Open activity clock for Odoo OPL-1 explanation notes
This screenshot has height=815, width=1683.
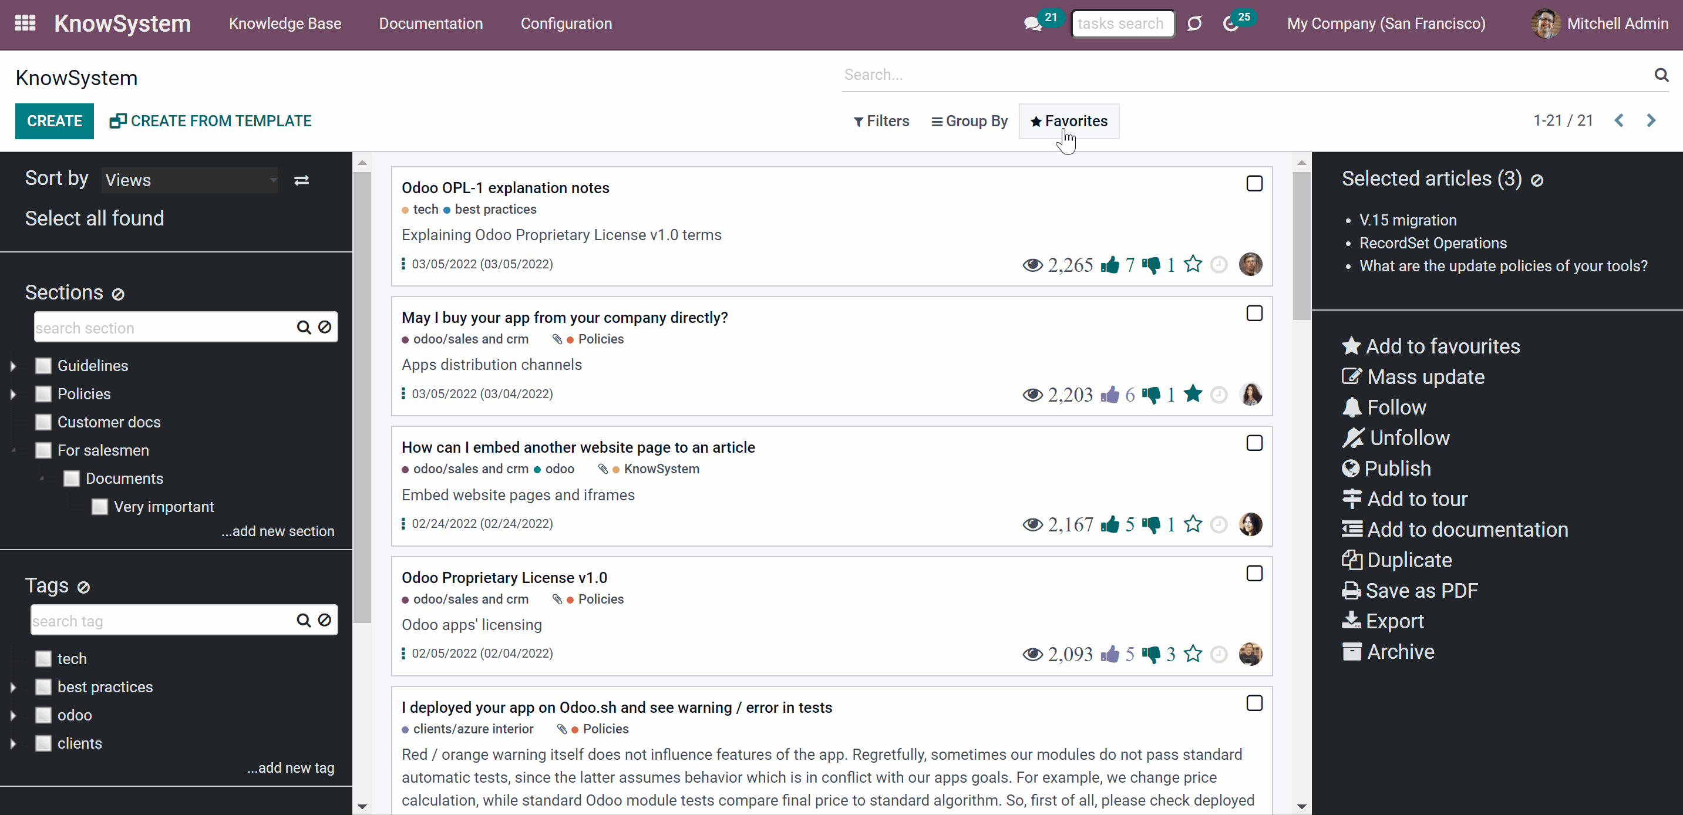[1219, 264]
